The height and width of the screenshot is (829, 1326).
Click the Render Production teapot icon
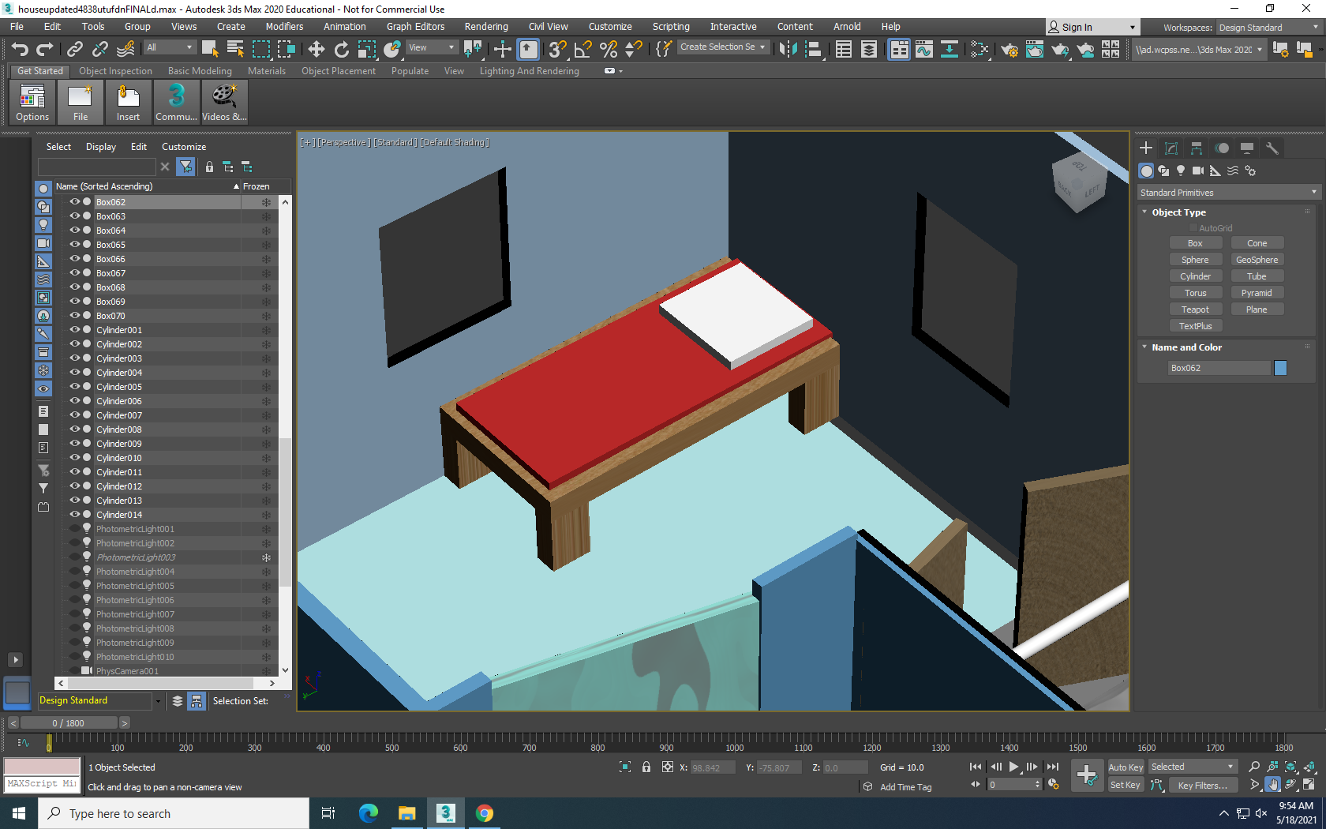(x=1062, y=49)
